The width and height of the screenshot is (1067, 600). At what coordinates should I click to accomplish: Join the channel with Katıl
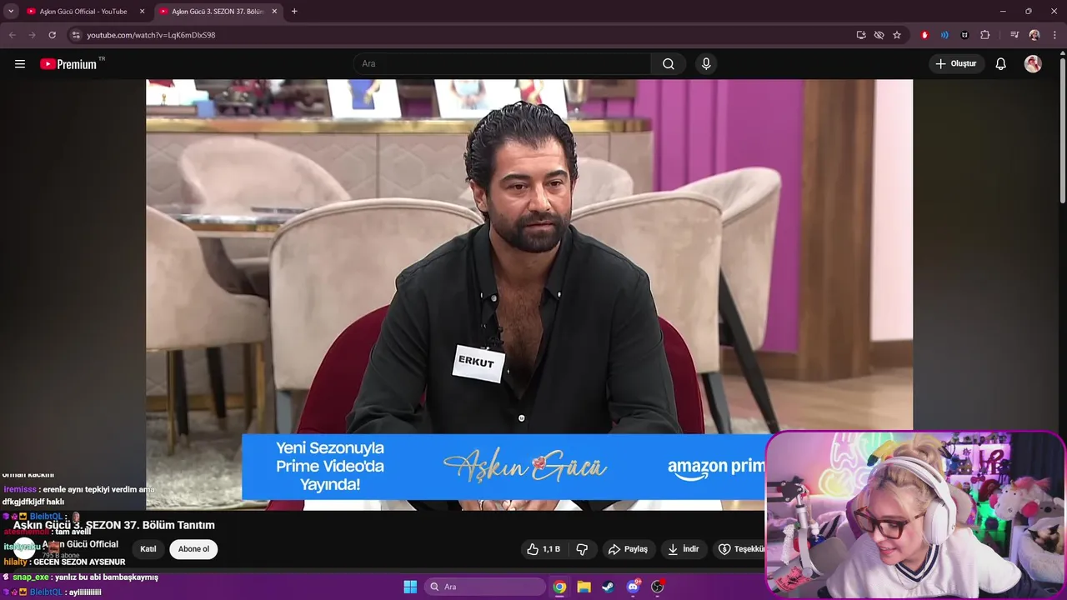[148, 549]
